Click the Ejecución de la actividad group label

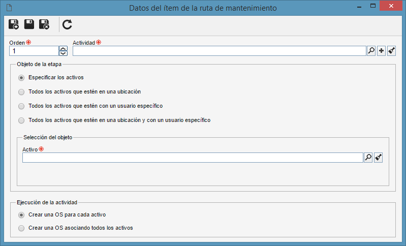click(47, 202)
